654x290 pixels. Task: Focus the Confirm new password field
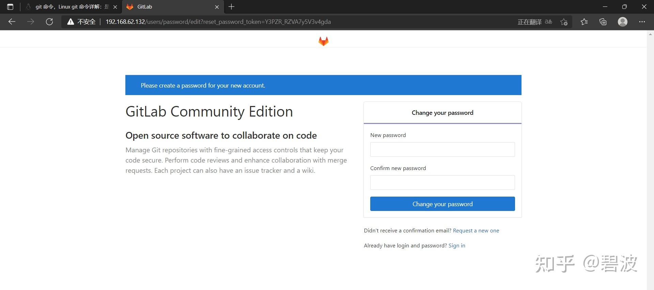pyautogui.click(x=442, y=182)
